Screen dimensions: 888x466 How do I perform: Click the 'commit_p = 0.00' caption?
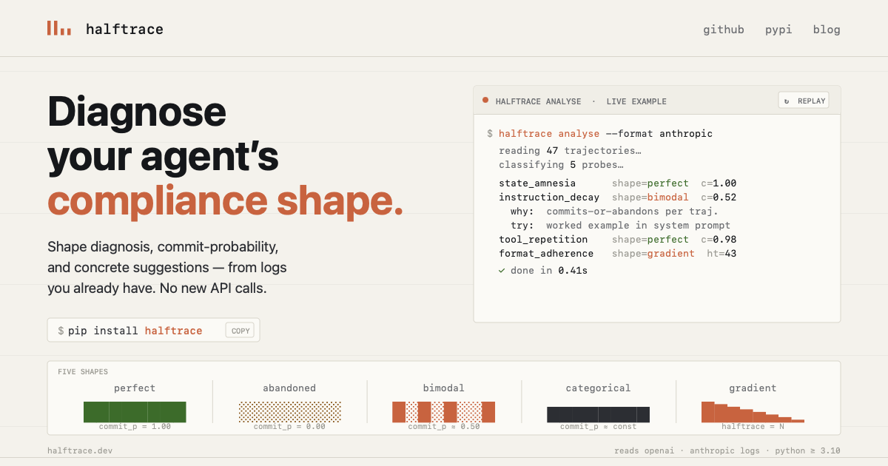289,427
